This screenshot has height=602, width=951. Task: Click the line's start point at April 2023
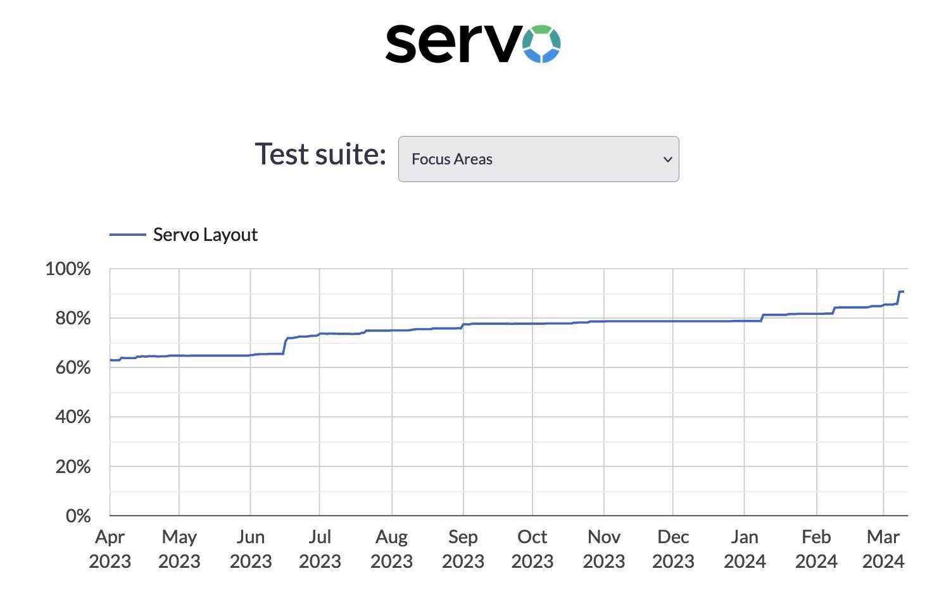pos(111,360)
